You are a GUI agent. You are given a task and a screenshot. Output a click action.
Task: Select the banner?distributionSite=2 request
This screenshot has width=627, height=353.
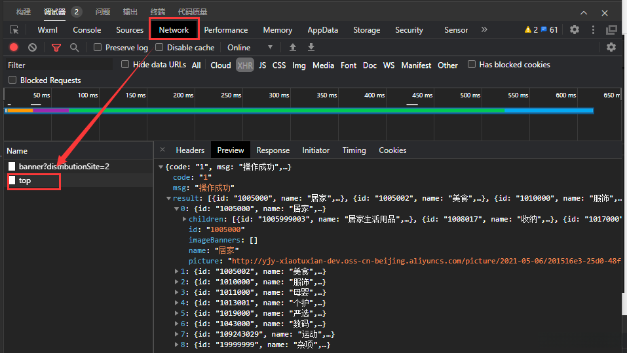point(64,166)
